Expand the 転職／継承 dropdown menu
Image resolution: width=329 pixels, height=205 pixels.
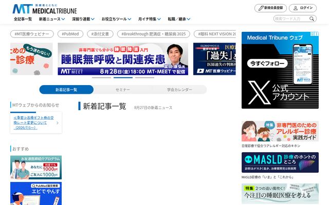[179, 19]
